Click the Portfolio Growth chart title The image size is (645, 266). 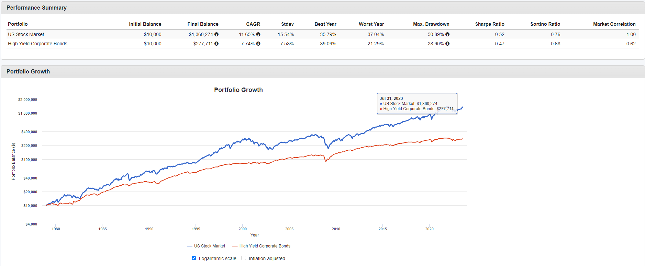pos(238,90)
